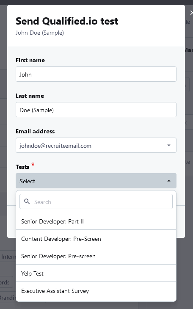
Task: Click the Last name input field
Action: pos(96,110)
